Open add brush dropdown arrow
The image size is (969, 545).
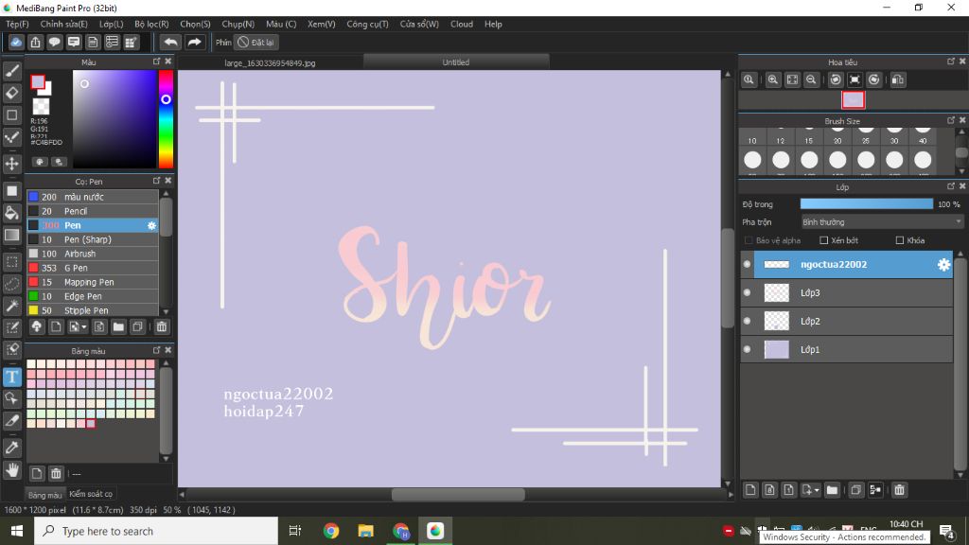[83, 327]
